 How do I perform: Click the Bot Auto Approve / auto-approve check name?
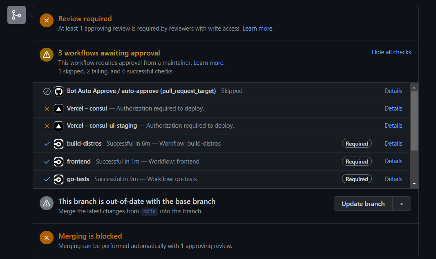[x=141, y=91]
